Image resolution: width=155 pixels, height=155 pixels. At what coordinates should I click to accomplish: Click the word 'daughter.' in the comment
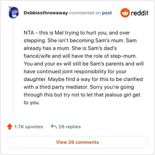[35, 79]
